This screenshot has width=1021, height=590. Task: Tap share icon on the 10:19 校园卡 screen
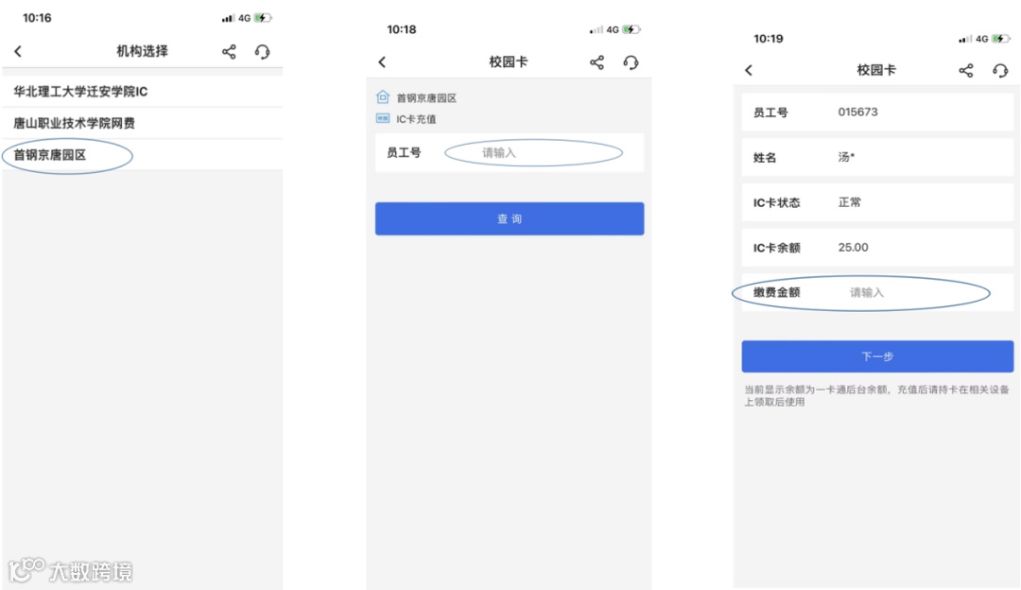(x=965, y=70)
